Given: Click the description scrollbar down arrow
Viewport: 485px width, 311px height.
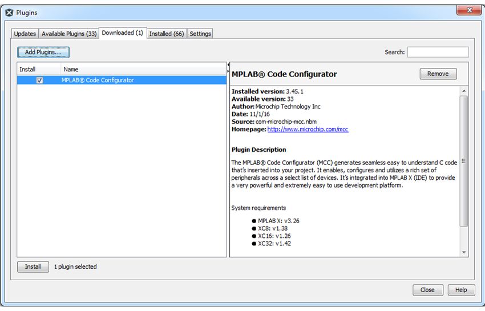Looking at the screenshot, I should click(x=464, y=252).
